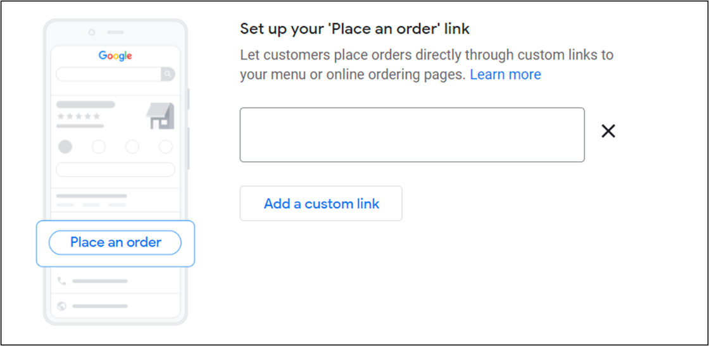709x346 pixels.
Task: Click the globe website icon in the preview
Action: coord(62,306)
